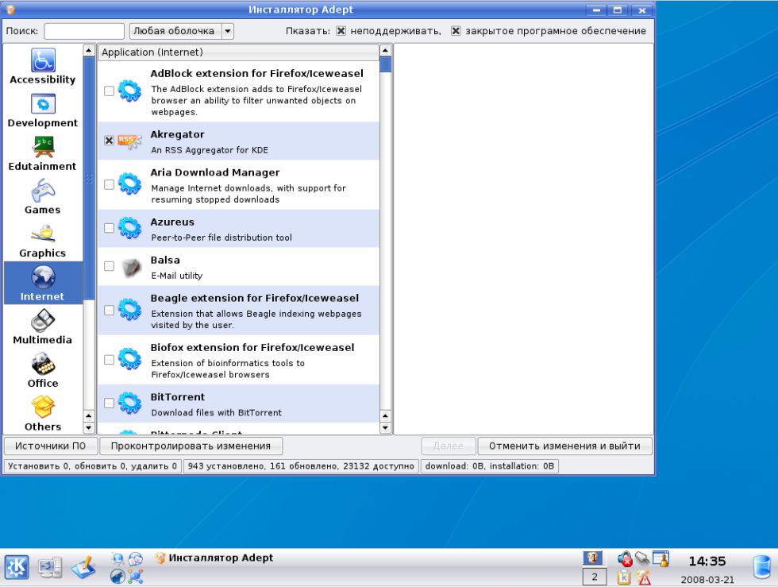Click Проконтролировать изменения button
The width and height of the screenshot is (778, 587).
(x=191, y=446)
